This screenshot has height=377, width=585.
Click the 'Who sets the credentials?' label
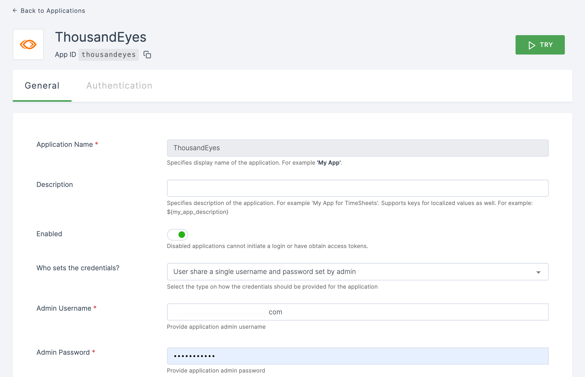(x=78, y=268)
